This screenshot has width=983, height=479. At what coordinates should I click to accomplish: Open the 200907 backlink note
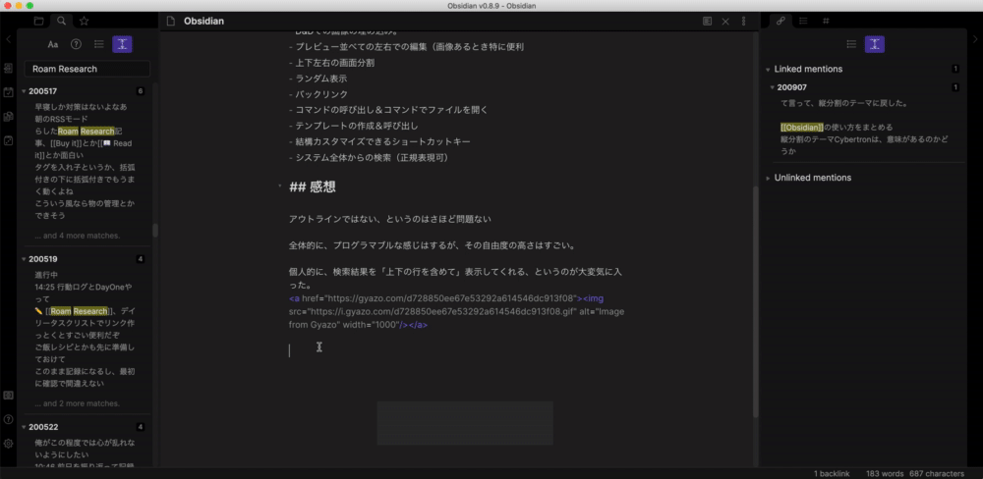[792, 87]
